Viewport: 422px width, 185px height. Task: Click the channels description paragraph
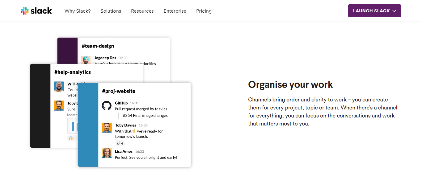(323, 112)
